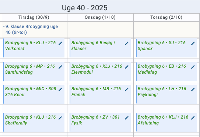Click pencil icon on Samfundsfag lesson

pyautogui.click(x=60, y=67)
